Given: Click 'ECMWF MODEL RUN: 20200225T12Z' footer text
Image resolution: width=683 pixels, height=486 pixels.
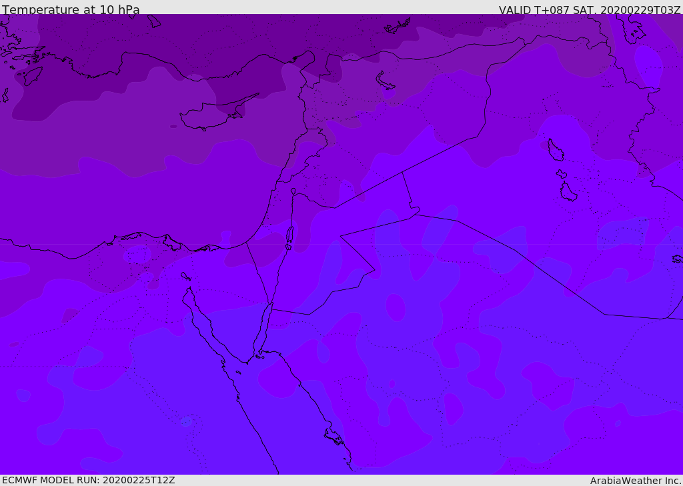Looking at the screenshot, I should (x=89, y=480).
